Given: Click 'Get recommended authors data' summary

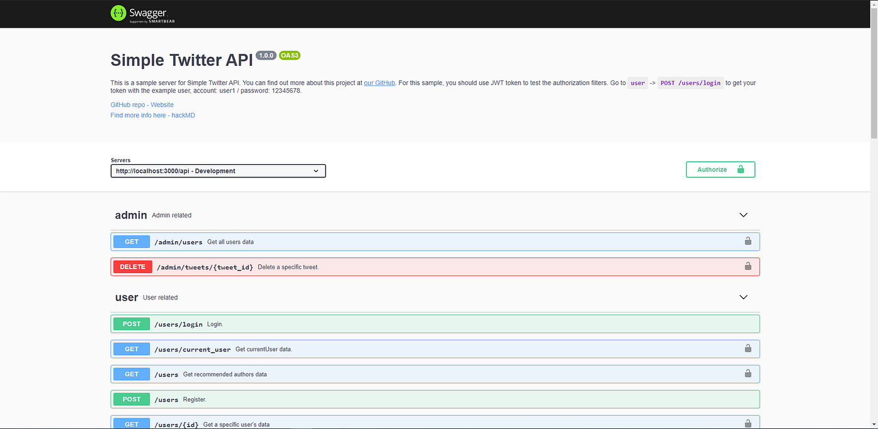Looking at the screenshot, I should click(x=225, y=375).
